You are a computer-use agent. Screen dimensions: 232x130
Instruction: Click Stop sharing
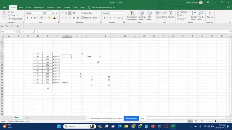(131, 118)
